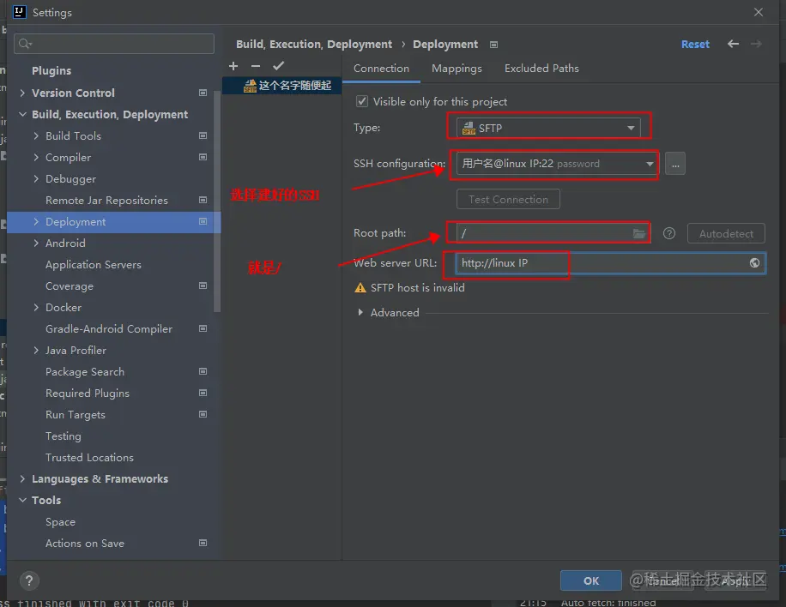786x607 pixels.
Task: Click project icon on Gradle-Android Compiler row
Action: (203, 328)
